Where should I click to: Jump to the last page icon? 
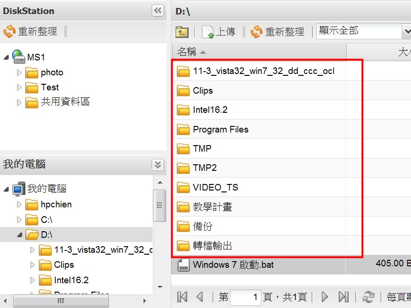[343, 297]
